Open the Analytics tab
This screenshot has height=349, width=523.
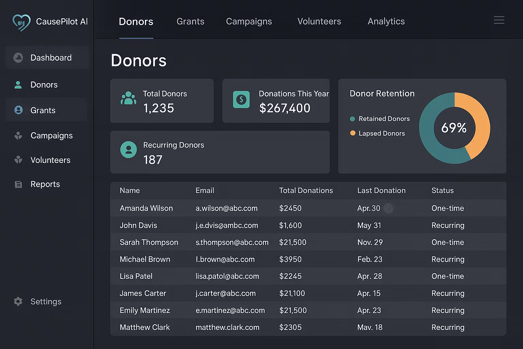pos(386,21)
